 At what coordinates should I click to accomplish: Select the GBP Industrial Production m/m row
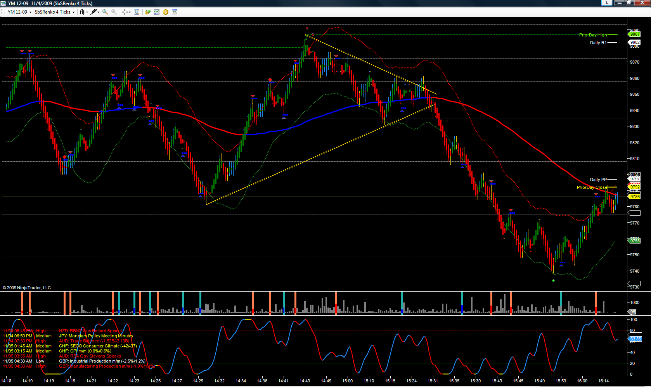click(74, 361)
